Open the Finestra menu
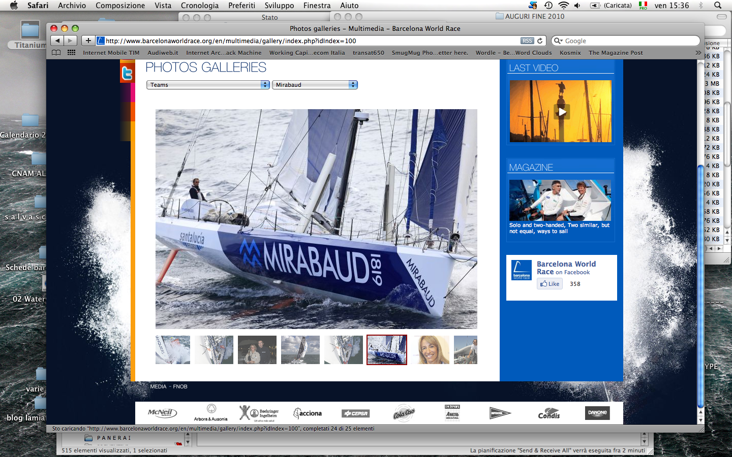 click(317, 5)
